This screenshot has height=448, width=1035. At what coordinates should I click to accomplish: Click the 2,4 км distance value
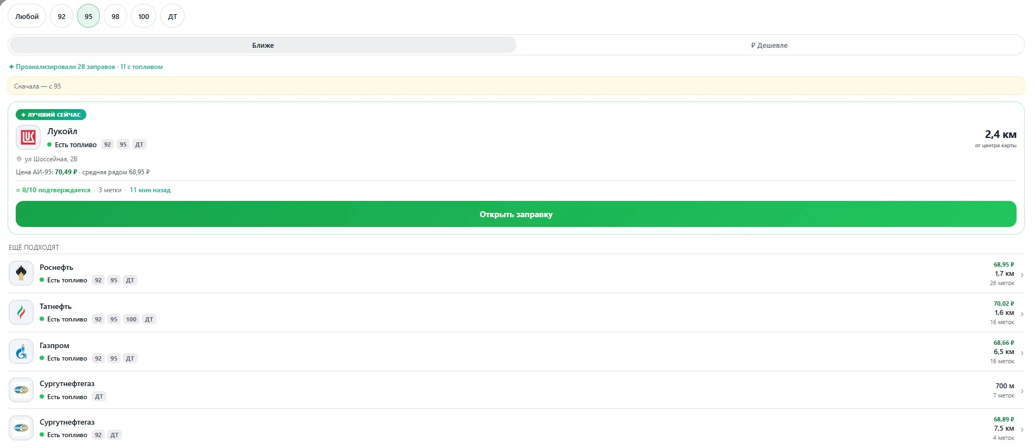click(x=1000, y=134)
